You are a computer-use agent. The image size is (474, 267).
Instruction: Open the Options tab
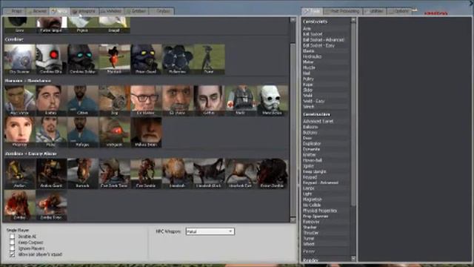click(399, 11)
